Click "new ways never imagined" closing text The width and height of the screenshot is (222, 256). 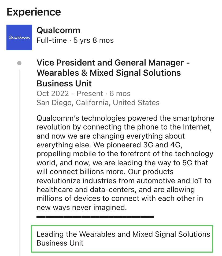pos(81,207)
